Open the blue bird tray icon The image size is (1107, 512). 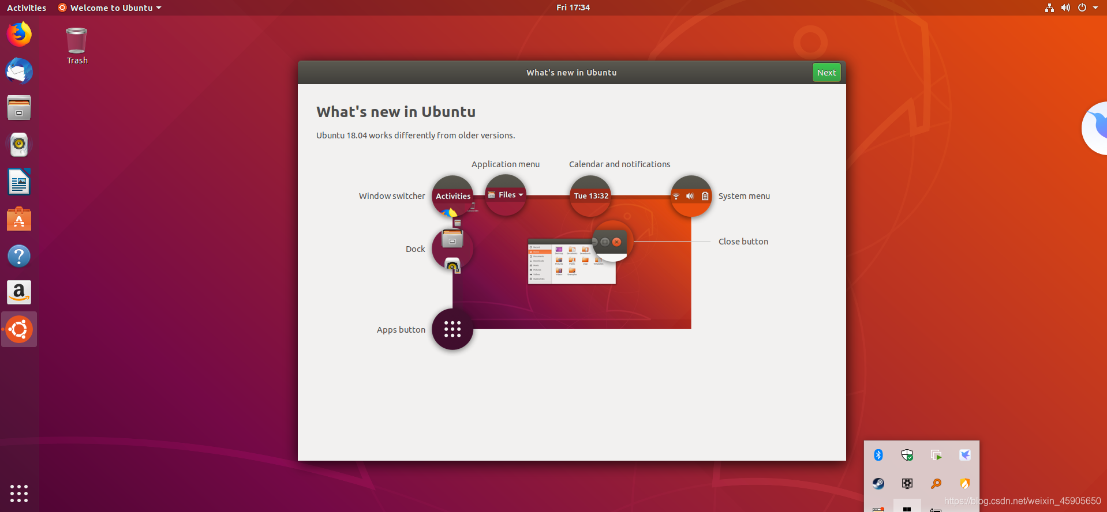[x=965, y=455]
